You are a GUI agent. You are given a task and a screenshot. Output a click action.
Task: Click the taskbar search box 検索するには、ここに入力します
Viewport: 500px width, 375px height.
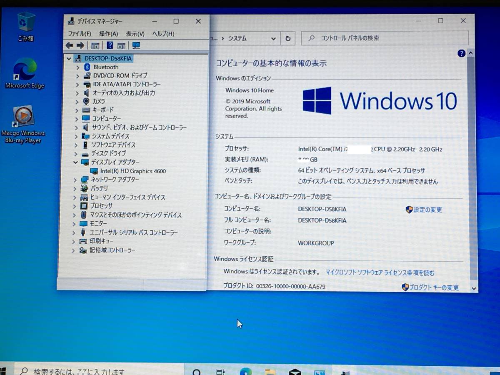tap(99, 370)
